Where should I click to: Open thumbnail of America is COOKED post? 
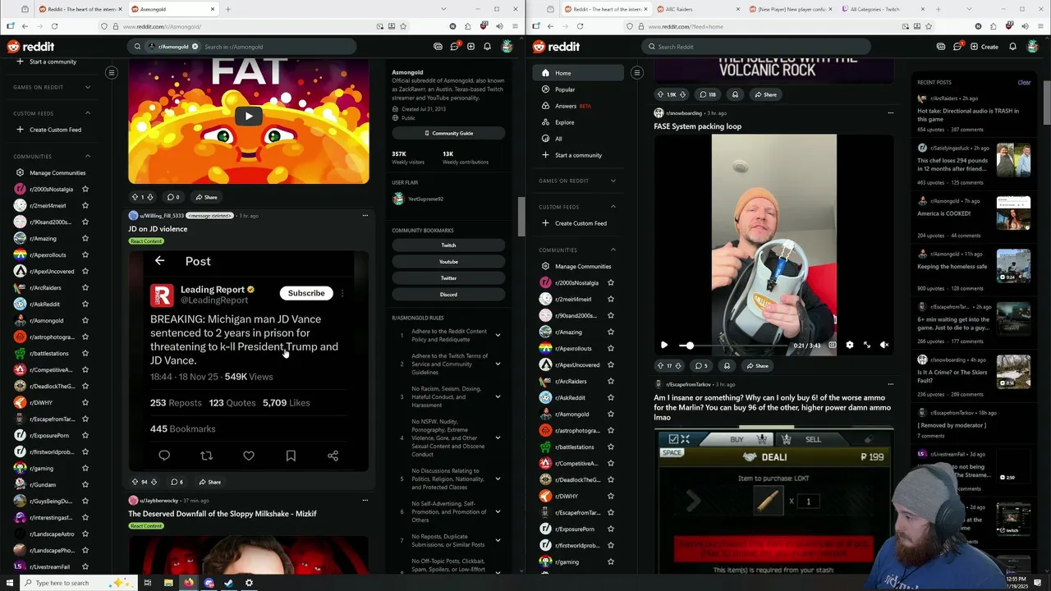pyautogui.click(x=1013, y=213)
